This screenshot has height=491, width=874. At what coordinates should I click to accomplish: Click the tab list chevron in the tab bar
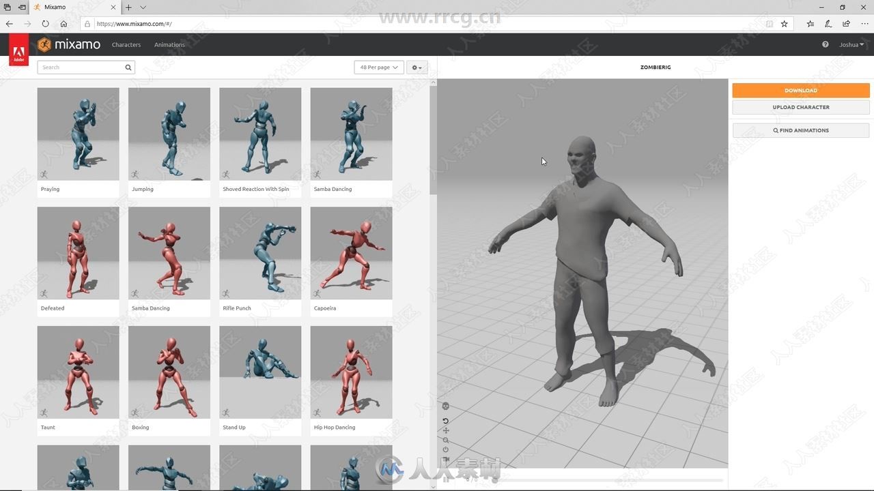point(143,7)
